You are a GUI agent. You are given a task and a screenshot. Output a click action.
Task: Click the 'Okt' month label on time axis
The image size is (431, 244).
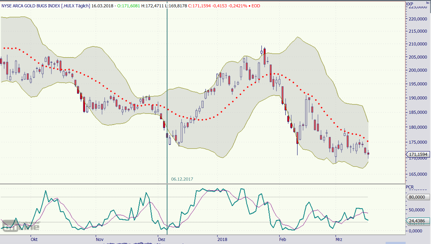coord(34,239)
